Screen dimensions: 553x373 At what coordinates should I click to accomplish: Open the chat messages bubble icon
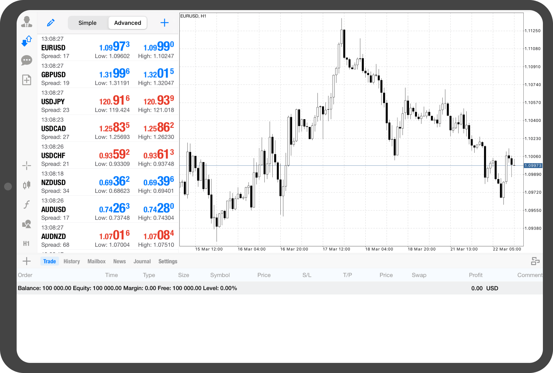(27, 60)
